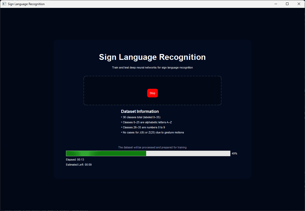Select the 'No cases for J(9) or Z(25)' bullet
305x211 pixels.
(152, 132)
